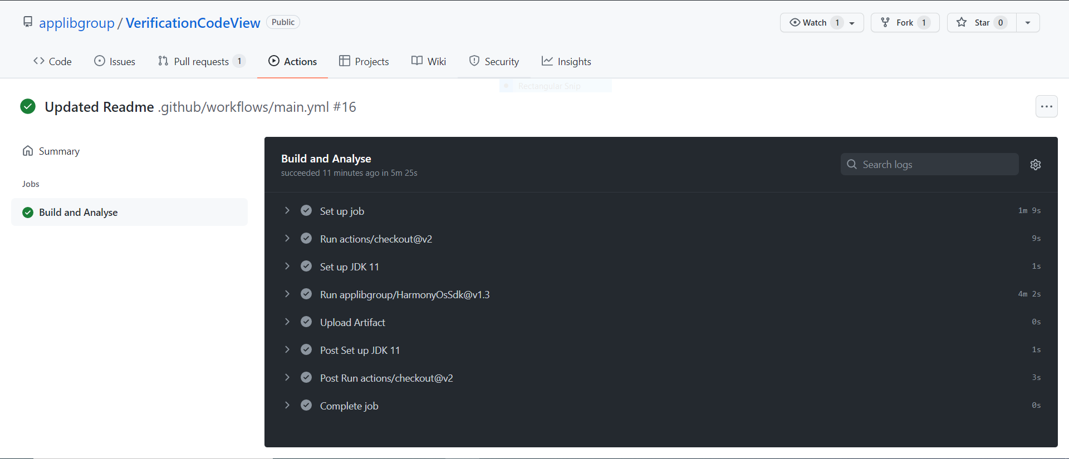Expand the Post Set up JDK 11 step
This screenshot has height=459, width=1069.
(x=287, y=349)
